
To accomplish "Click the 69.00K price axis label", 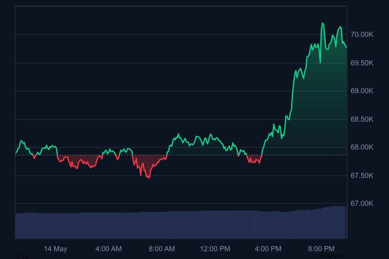I will point(362,91).
